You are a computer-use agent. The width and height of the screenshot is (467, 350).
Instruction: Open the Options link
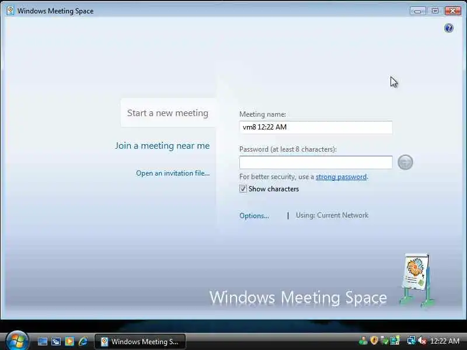coord(254,216)
